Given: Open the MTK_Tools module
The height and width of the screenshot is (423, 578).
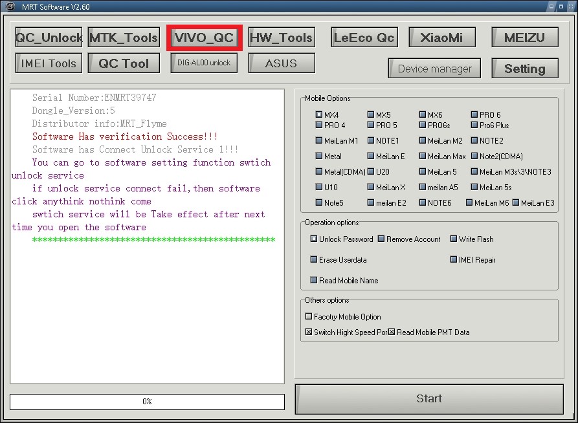Looking at the screenshot, I should tap(124, 38).
